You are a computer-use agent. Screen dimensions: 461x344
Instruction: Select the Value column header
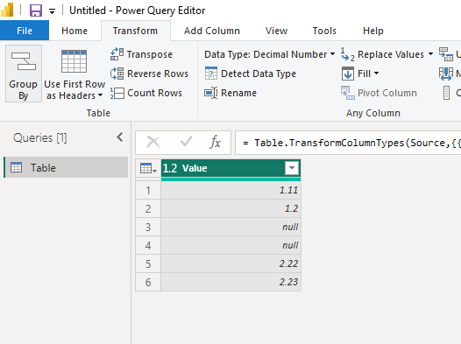[230, 168]
